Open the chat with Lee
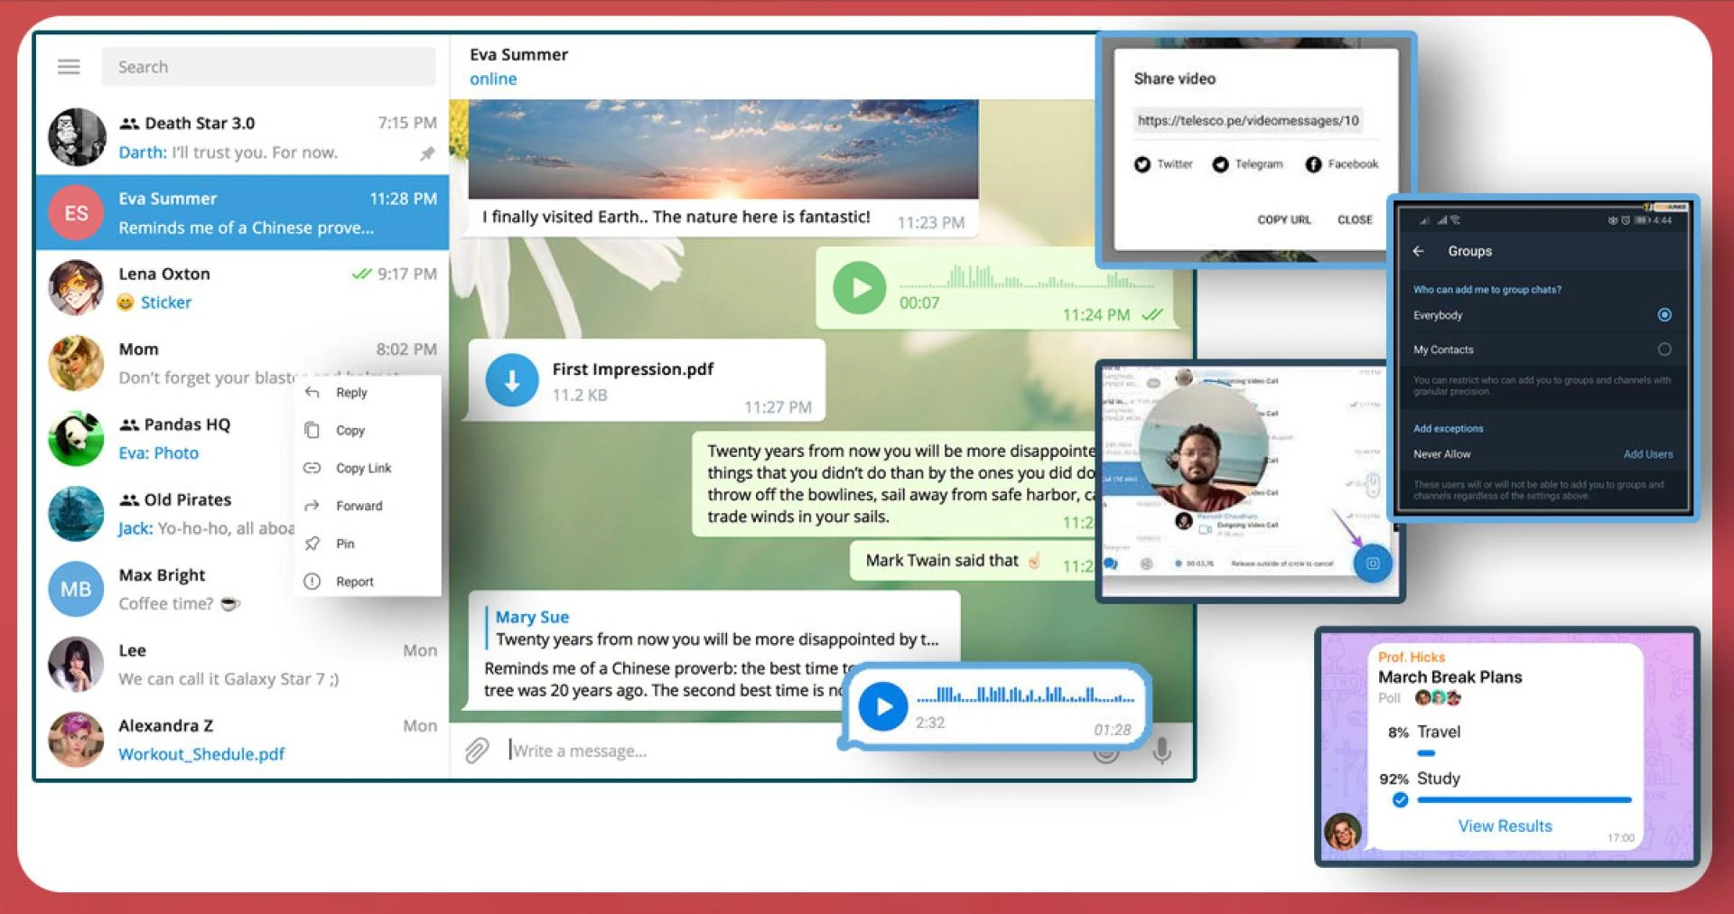The image size is (1734, 914). (x=242, y=665)
